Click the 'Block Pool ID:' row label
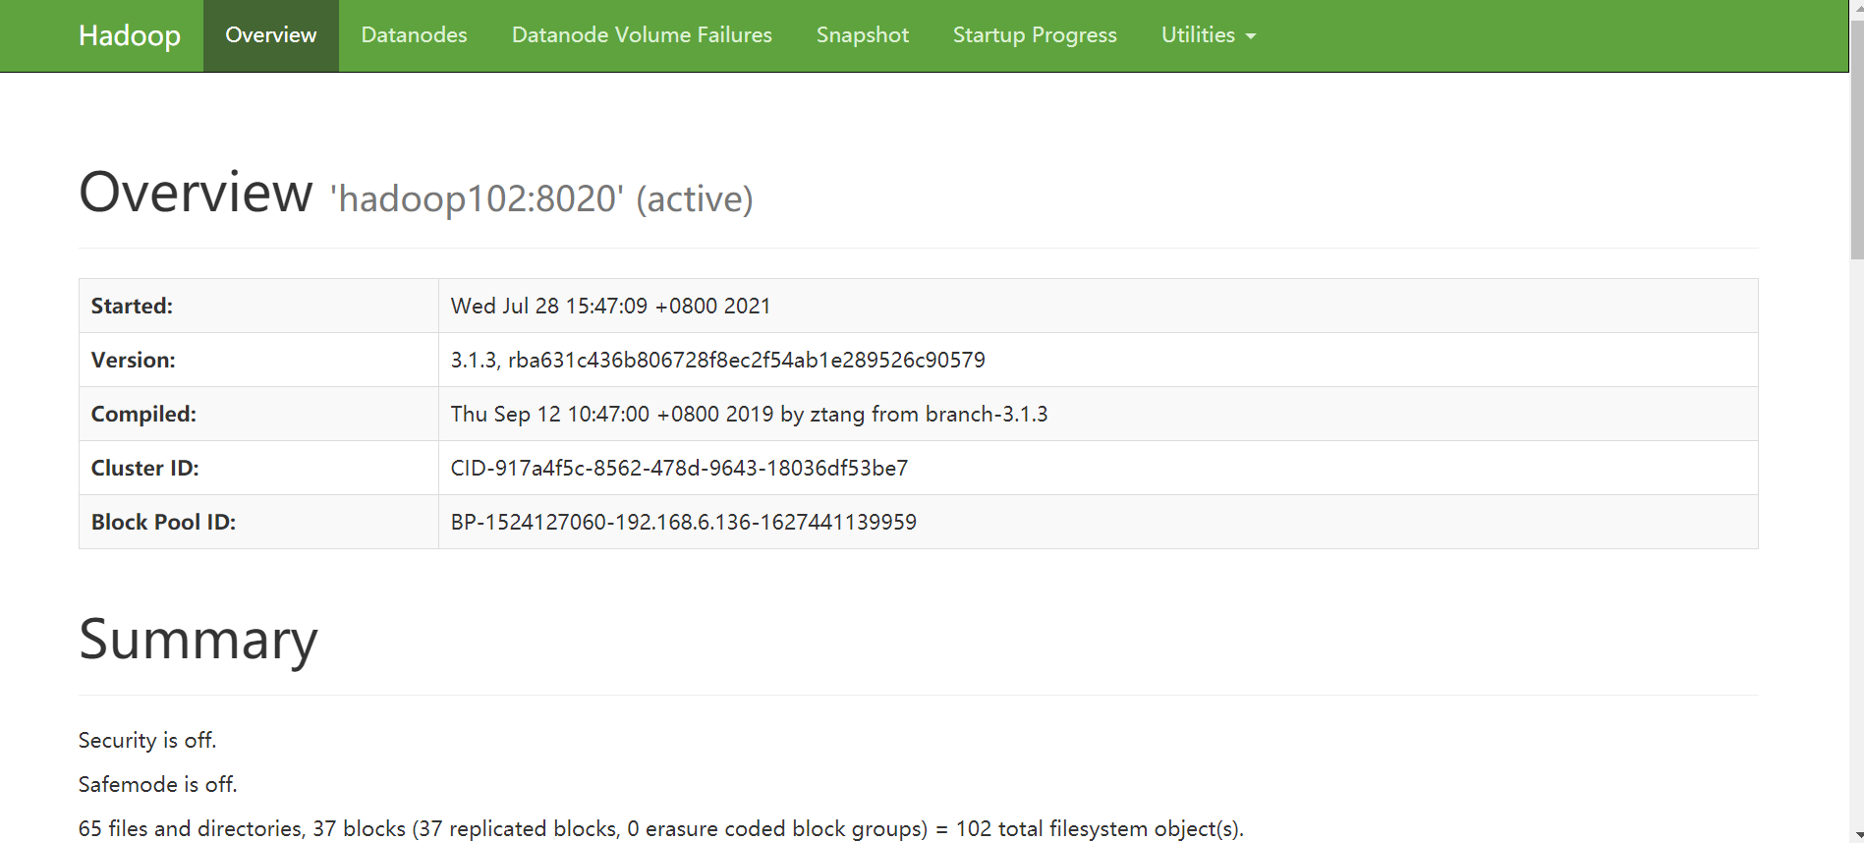 (x=163, y=522)
